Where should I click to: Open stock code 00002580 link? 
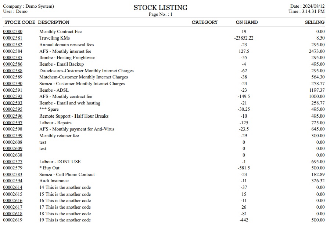tap(12, 32)
